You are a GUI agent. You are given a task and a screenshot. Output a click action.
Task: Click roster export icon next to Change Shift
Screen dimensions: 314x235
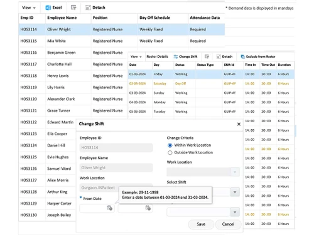(207, 56)
